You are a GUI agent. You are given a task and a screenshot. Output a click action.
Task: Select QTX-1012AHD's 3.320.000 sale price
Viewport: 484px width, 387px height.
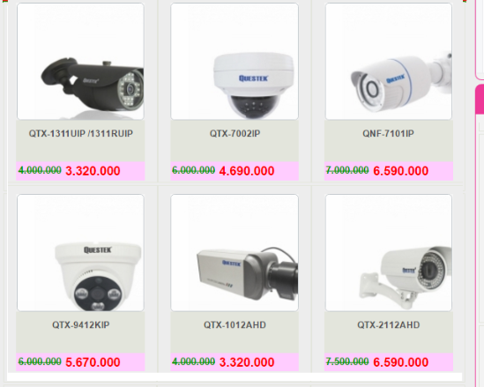pos(247,362)
